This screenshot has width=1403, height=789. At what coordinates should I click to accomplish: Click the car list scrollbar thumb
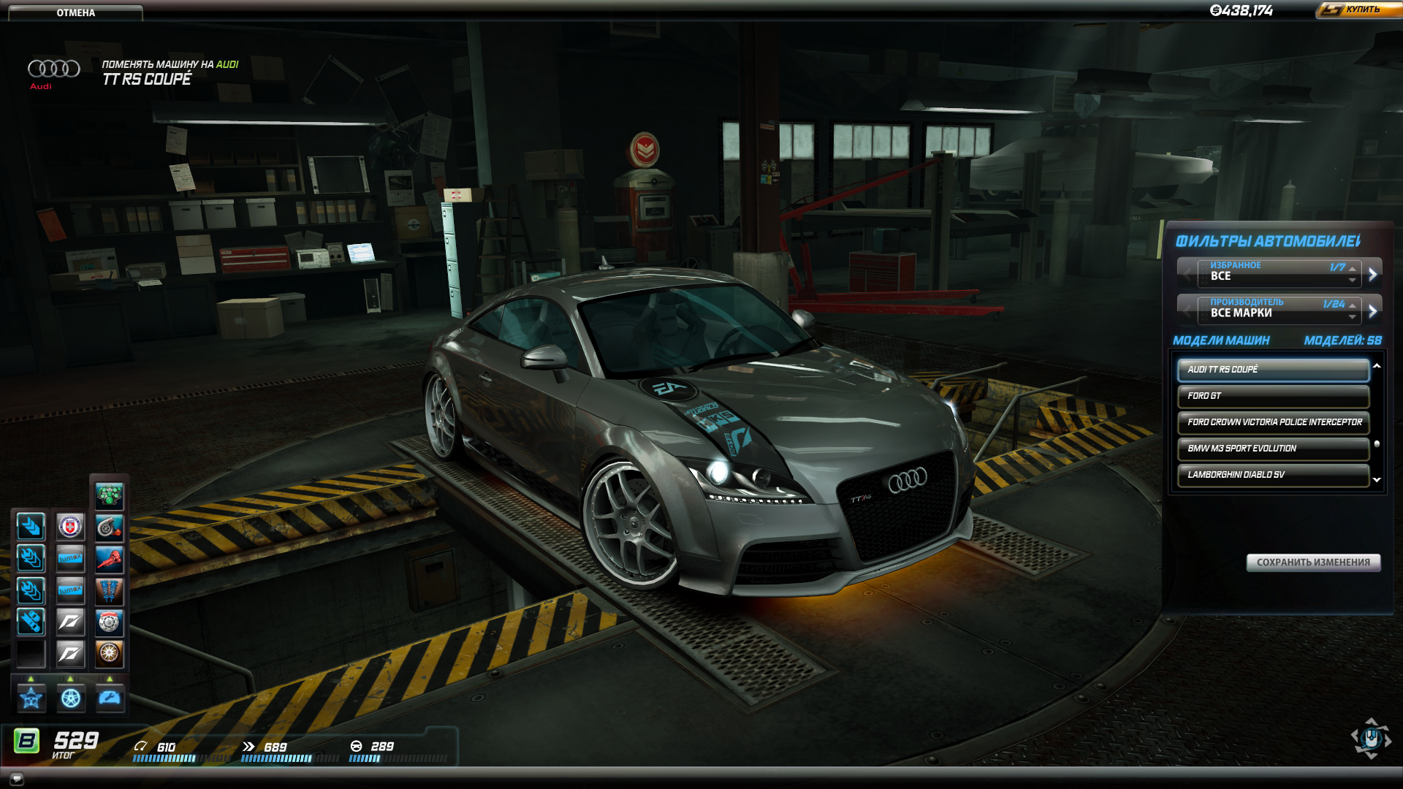pos(1377,443)
